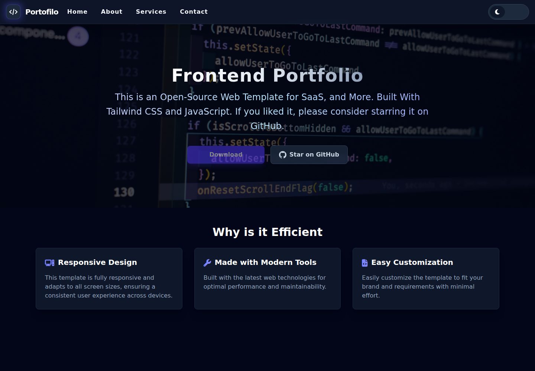Click the moon icon in theme switch
This screenshot has width=535, height=371.
[x=497, y=12]
